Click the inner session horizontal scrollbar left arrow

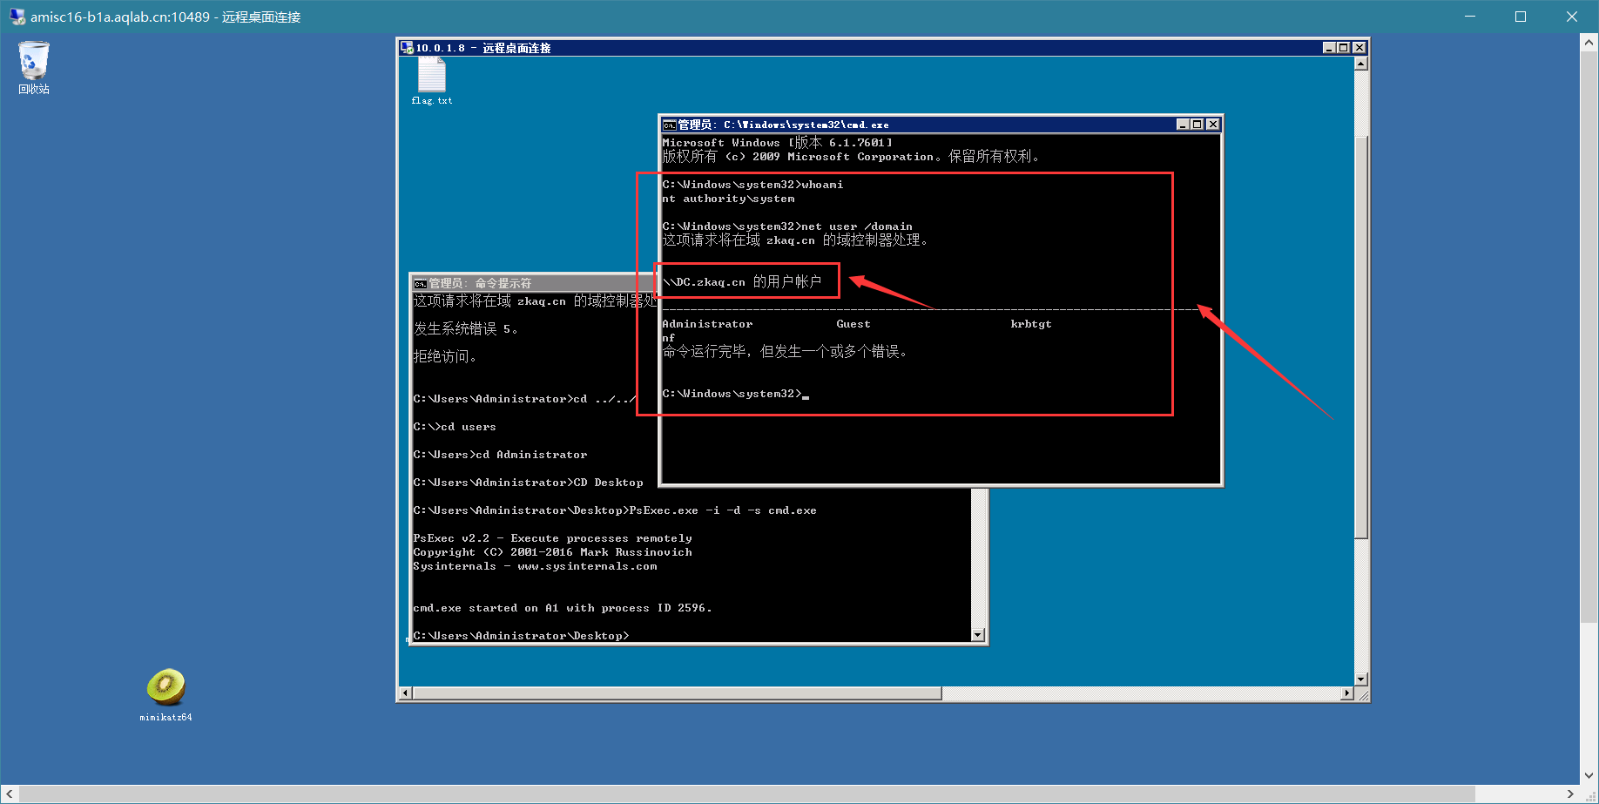click(405, 693)
